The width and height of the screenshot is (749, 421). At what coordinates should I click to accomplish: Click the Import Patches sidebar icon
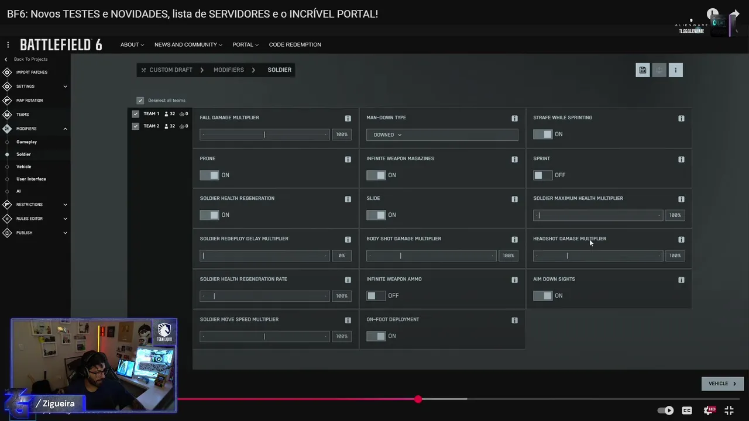coord(7,73)
